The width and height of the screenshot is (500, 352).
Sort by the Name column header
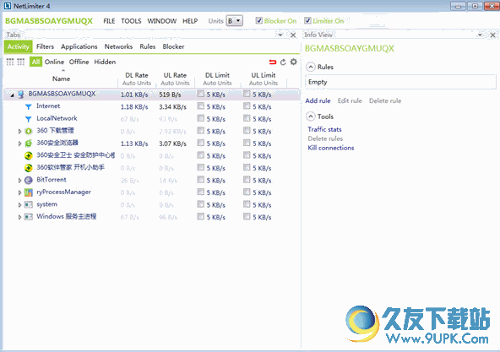tap(61, 79)
